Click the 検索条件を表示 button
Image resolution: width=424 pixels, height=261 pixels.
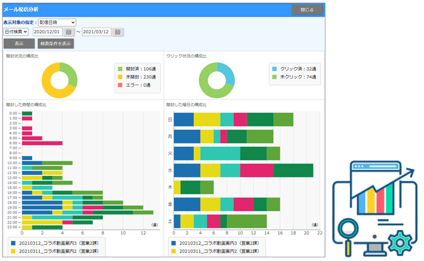(56, 43)
